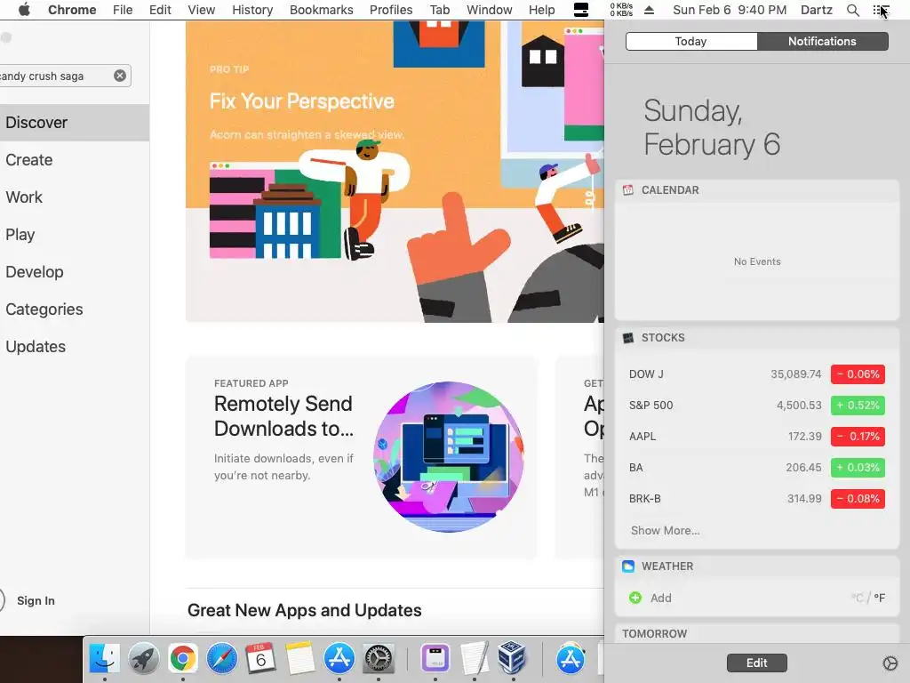Toggle the S&P 500 +0.52% change badge
Screen dimensions: 910x683
tap(858, 406)
